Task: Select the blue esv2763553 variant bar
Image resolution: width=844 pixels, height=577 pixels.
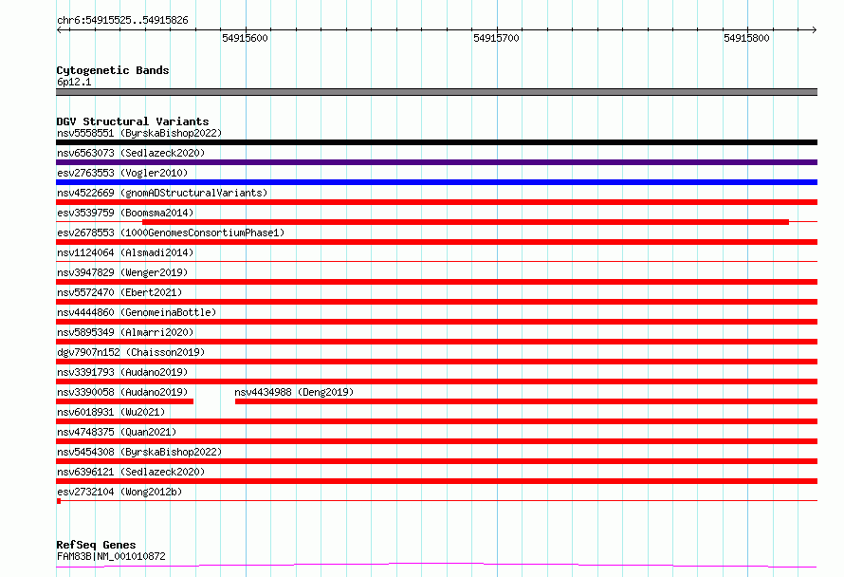Action: point(436,182)
